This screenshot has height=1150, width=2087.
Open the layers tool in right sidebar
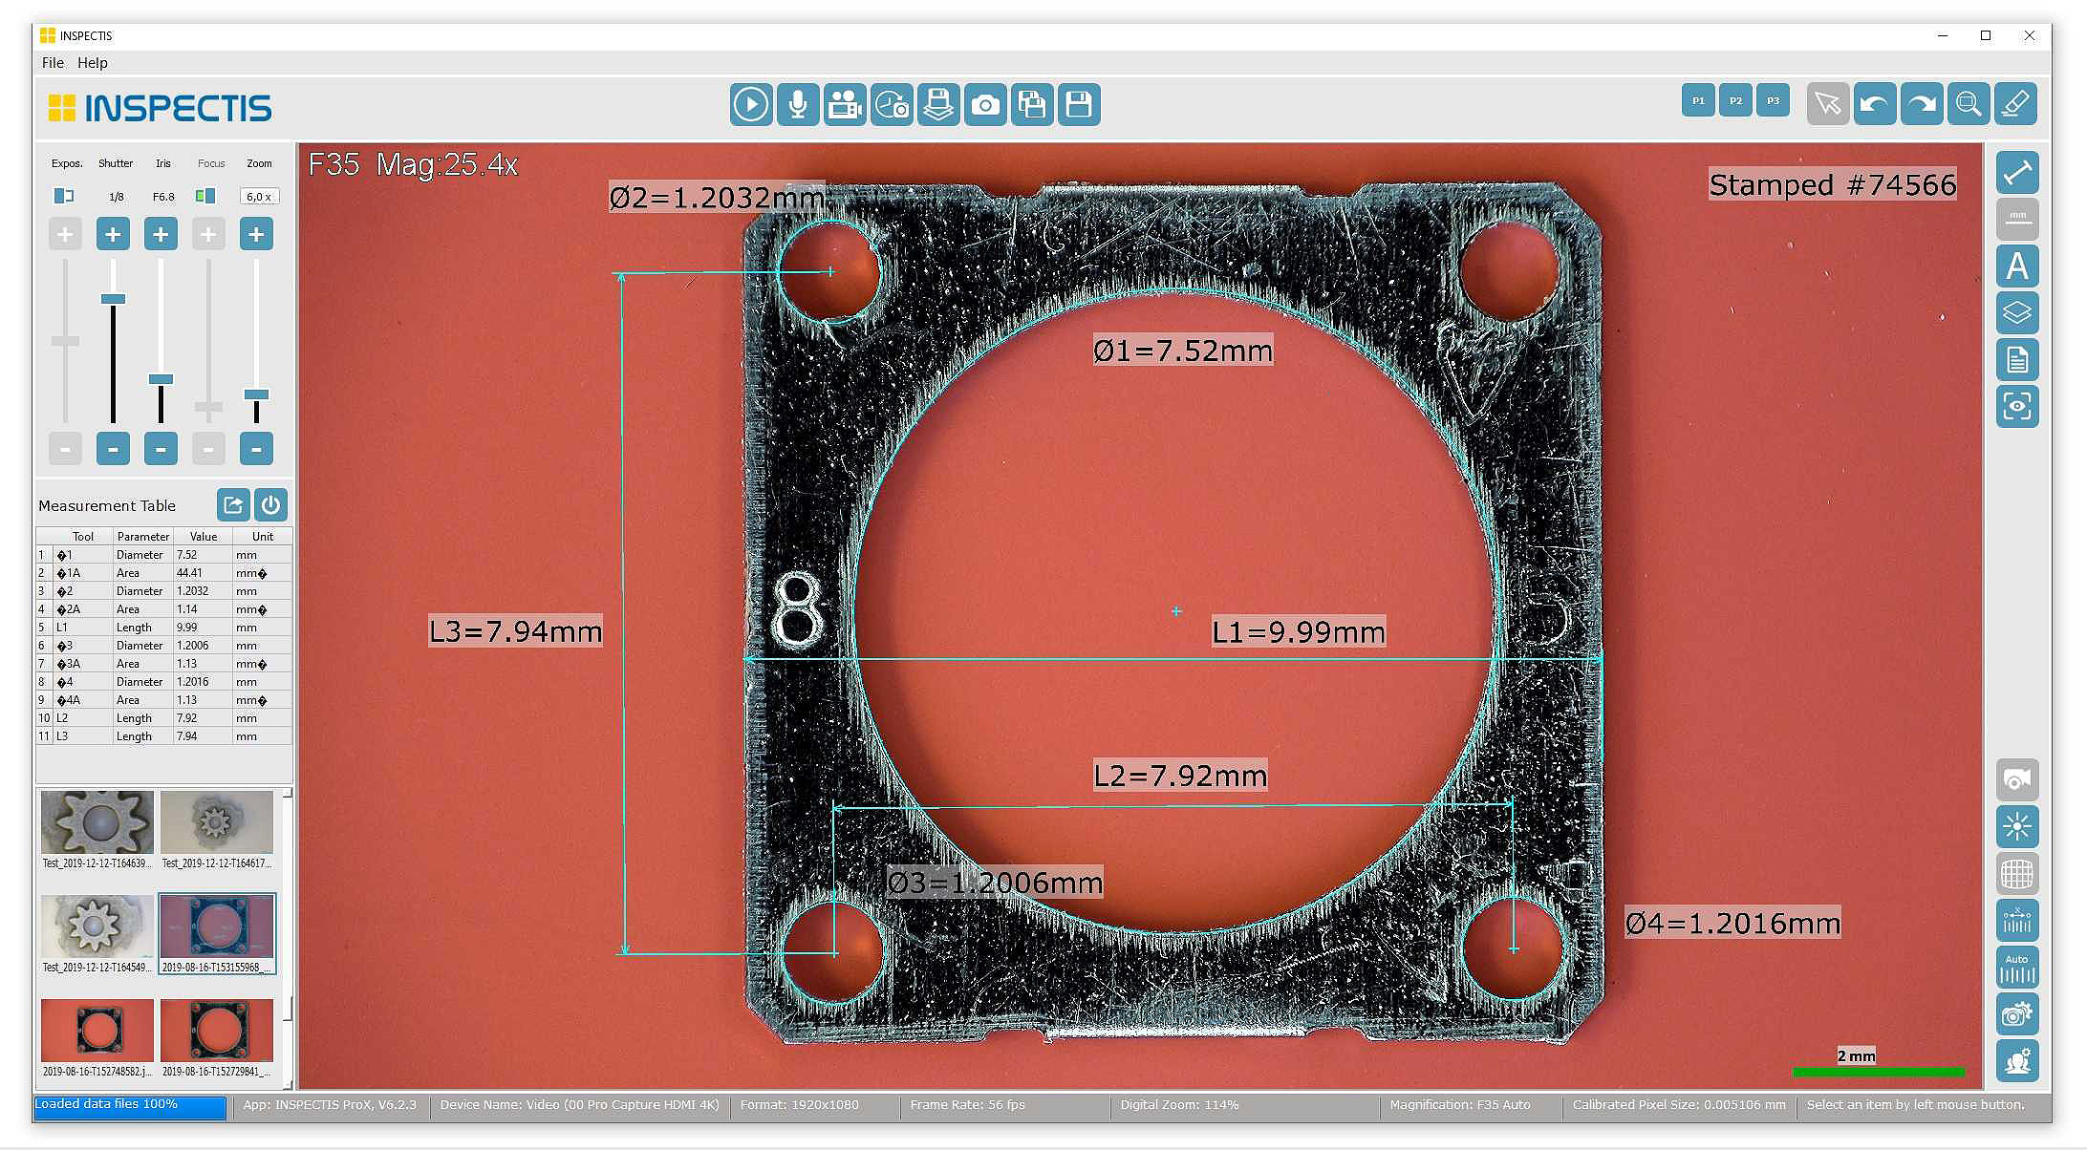point(2017,313)
